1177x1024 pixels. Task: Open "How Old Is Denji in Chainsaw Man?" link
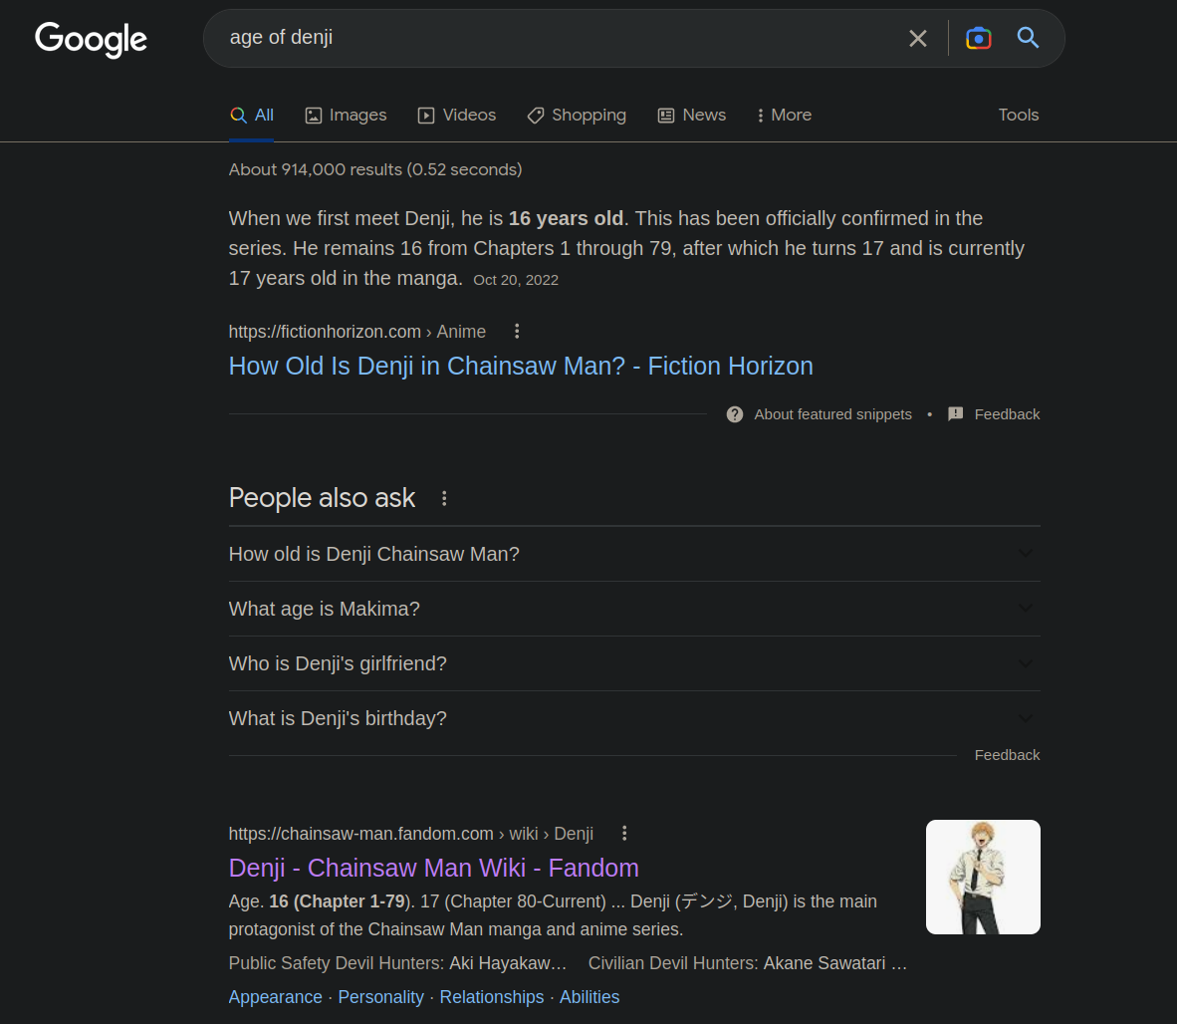[x=521, y=367]
